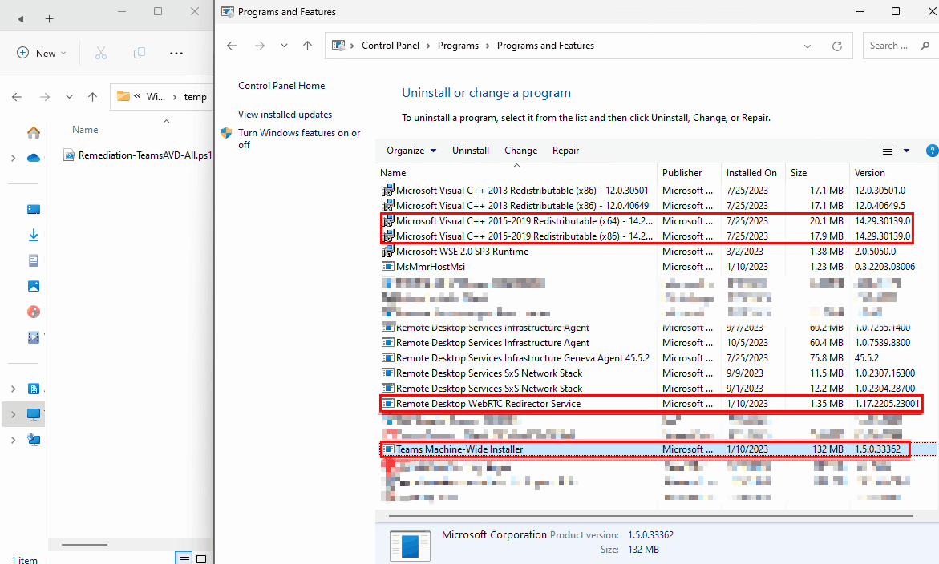This screenshot has width=939, height=564.
Task: Open the See more ellipsis in File Explorer
Action: click(177, 53)
